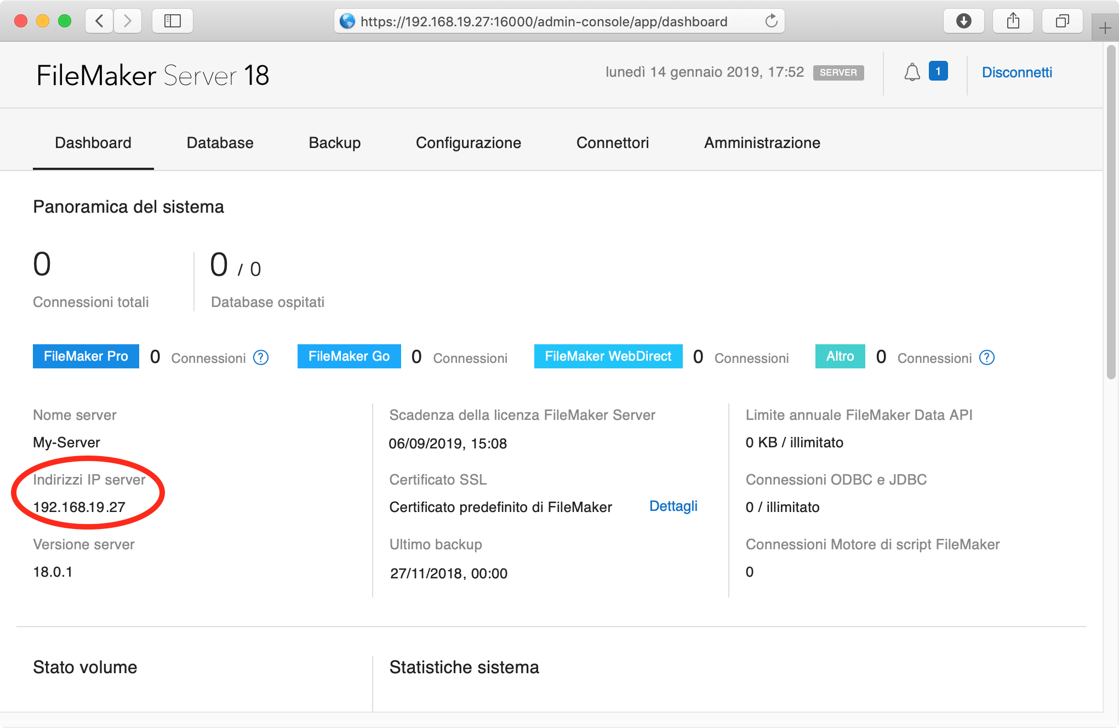Image resolution: width=1119 pixels, height=728 pixels.
Task: Click Scadenza della licenza FileMaker Server label
Action: [522, 415]
